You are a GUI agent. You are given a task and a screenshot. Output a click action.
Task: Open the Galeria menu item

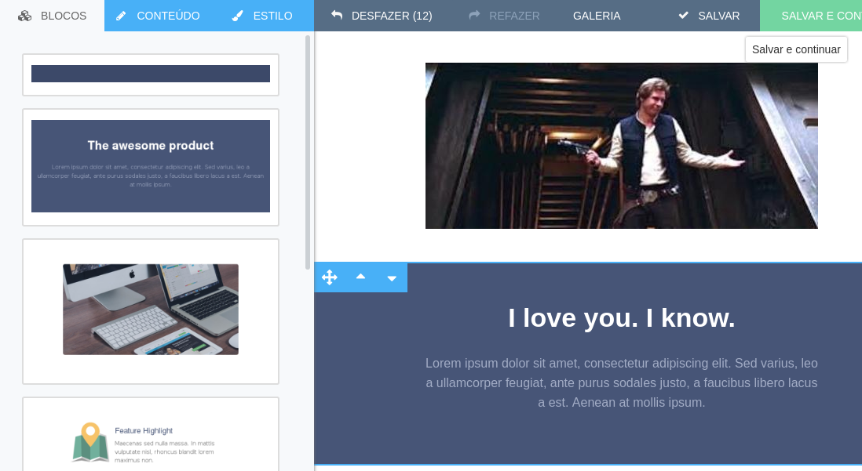point(597,16)
